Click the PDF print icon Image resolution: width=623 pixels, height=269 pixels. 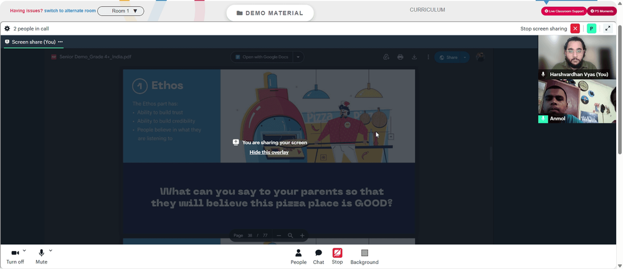tap(400, 57)
